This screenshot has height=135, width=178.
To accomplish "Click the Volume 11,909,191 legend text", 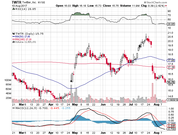I will 25,42.
